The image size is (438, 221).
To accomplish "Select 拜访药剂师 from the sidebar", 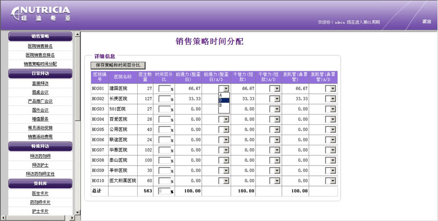I will pos(40,156).
